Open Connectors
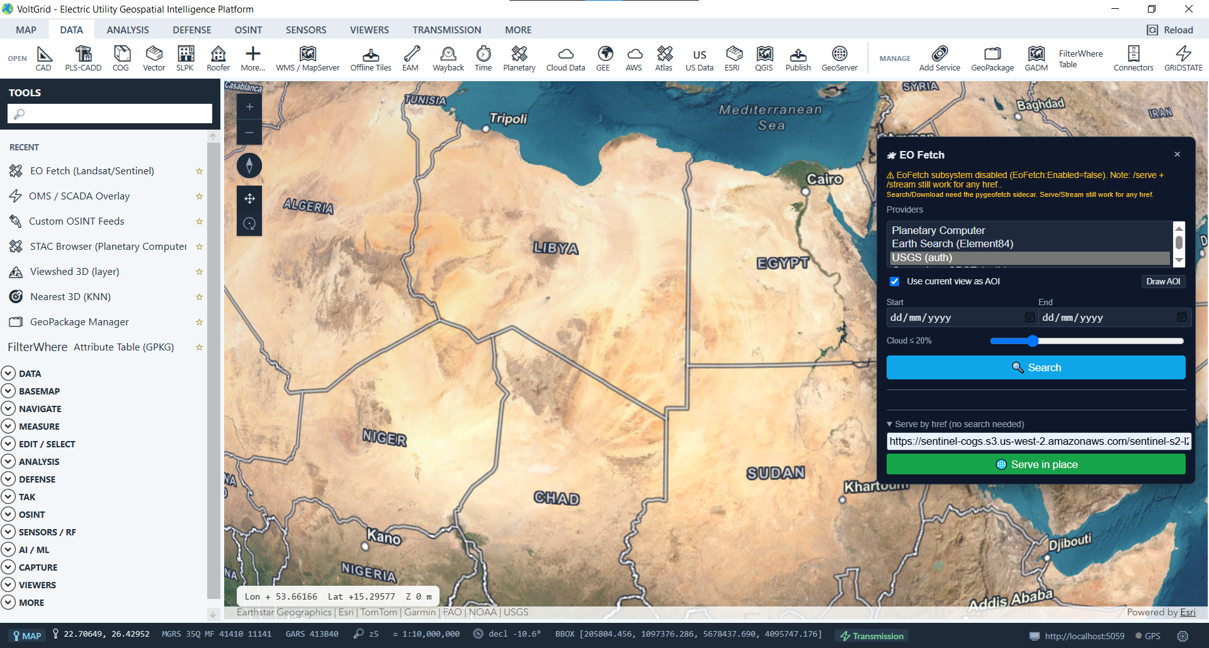 click(x=1134, y=59)
